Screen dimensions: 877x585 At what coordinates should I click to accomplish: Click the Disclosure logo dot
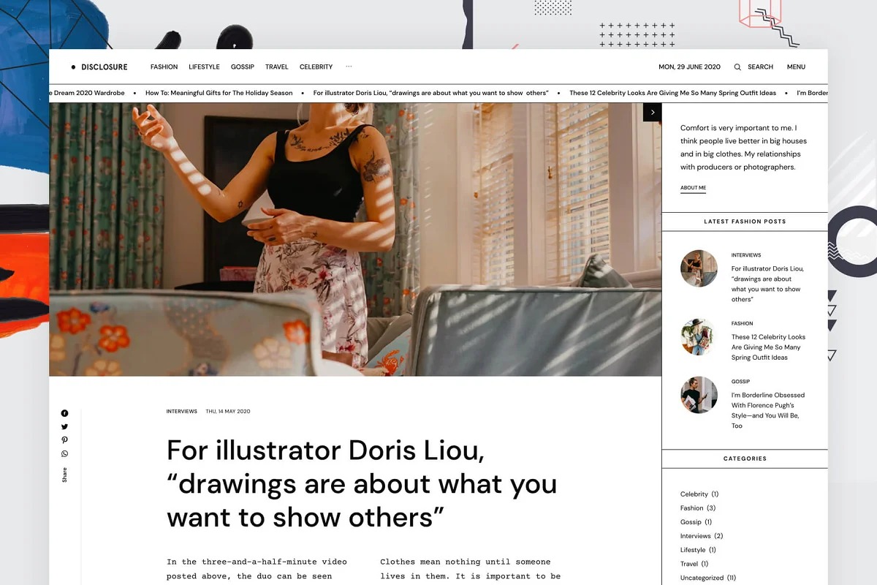click(x=73, y=67)
